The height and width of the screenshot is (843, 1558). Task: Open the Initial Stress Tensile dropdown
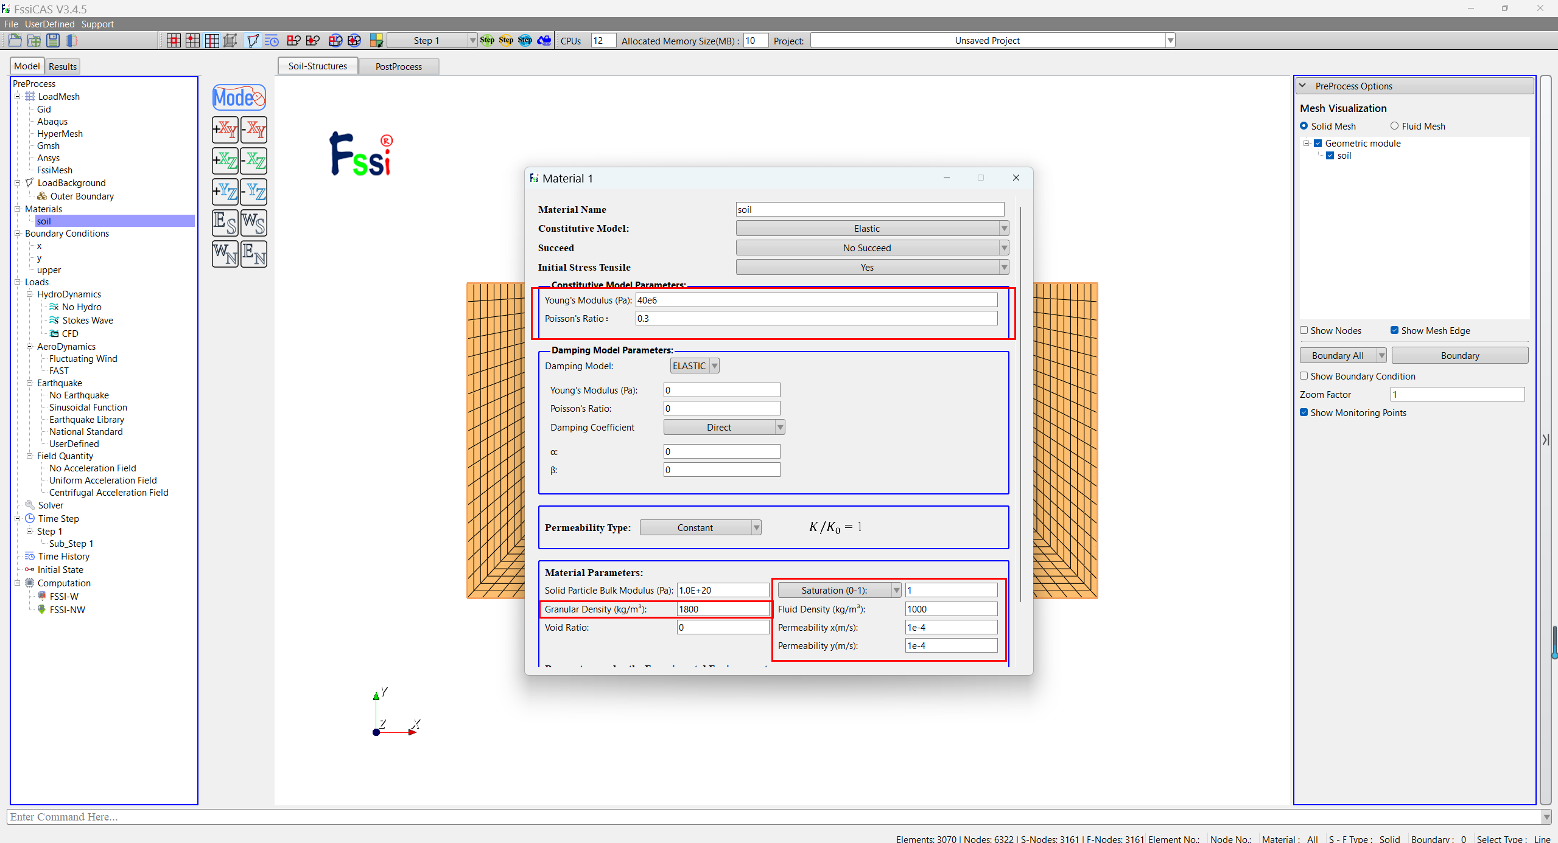[x=872, y=268]
